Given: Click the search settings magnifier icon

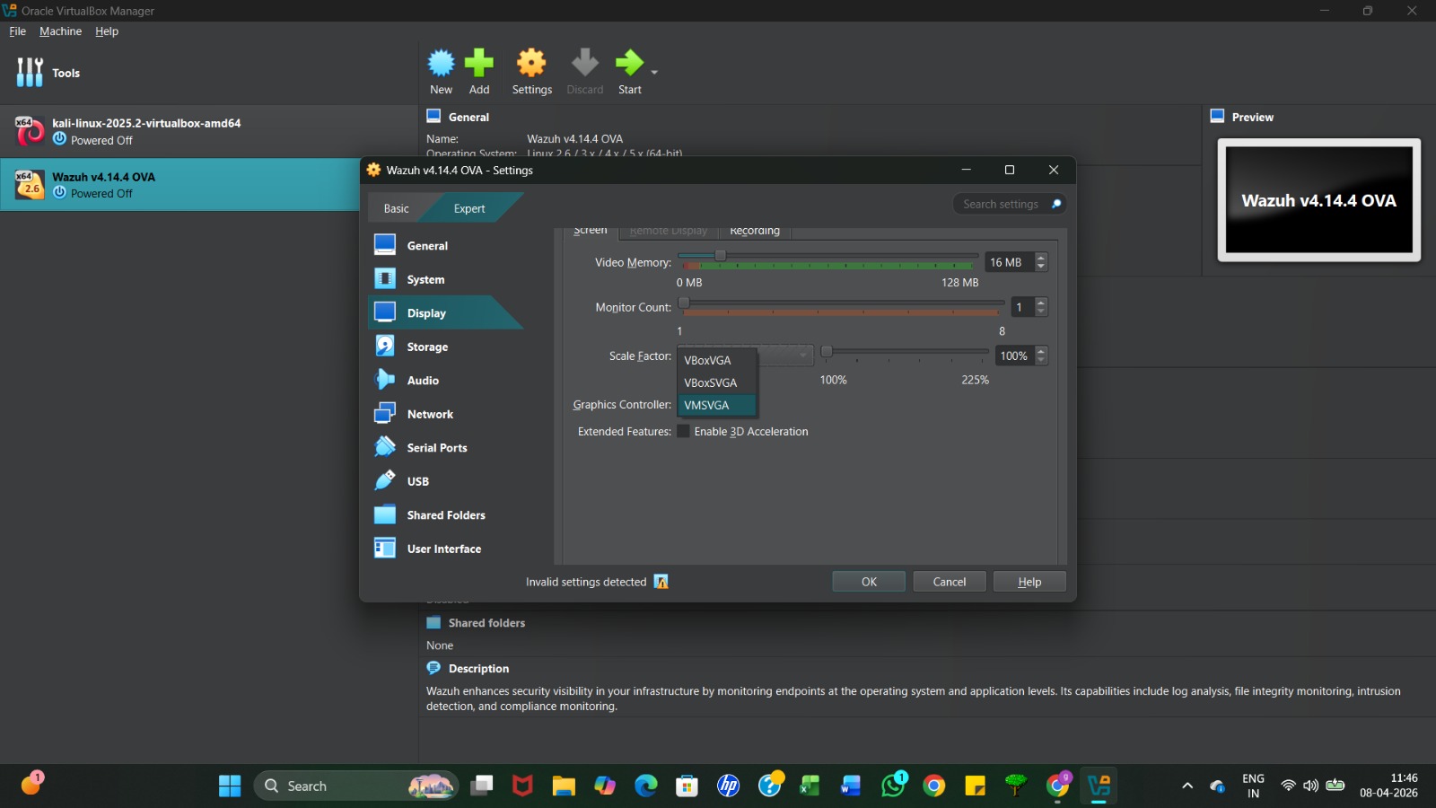Looking at the screenshot, I should [1056, 204].
